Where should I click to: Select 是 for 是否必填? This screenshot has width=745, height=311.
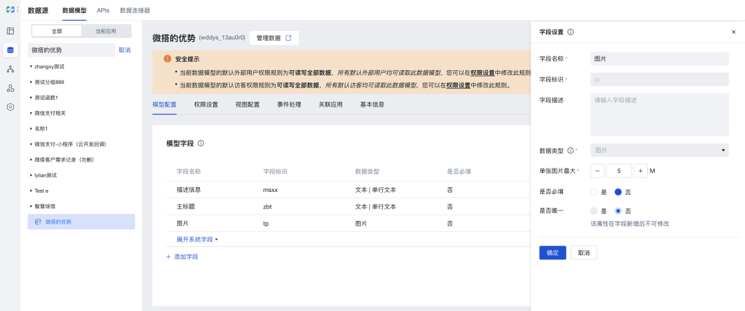click(x=593, y=192)
